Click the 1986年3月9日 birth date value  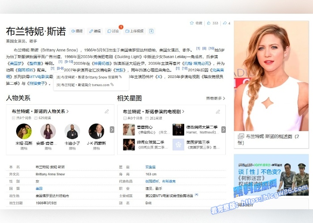point(46,203)
